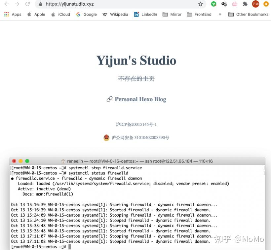
Task: Expand the bookmarks overflow chevron
Action: 220,15
